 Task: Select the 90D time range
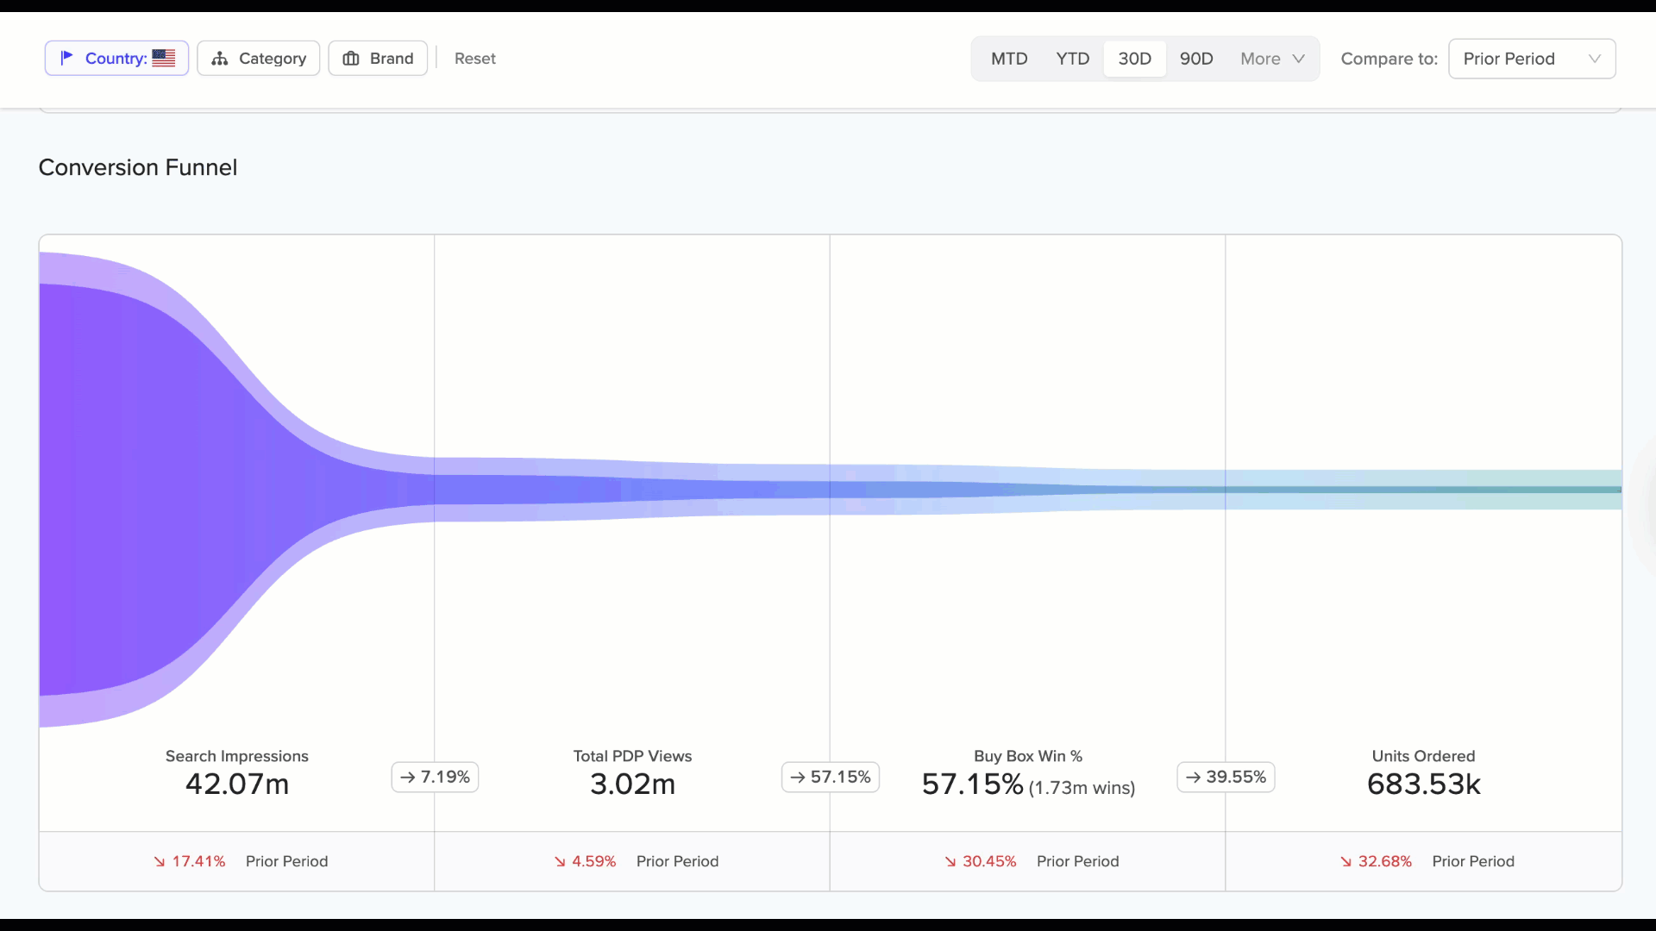1196,59
